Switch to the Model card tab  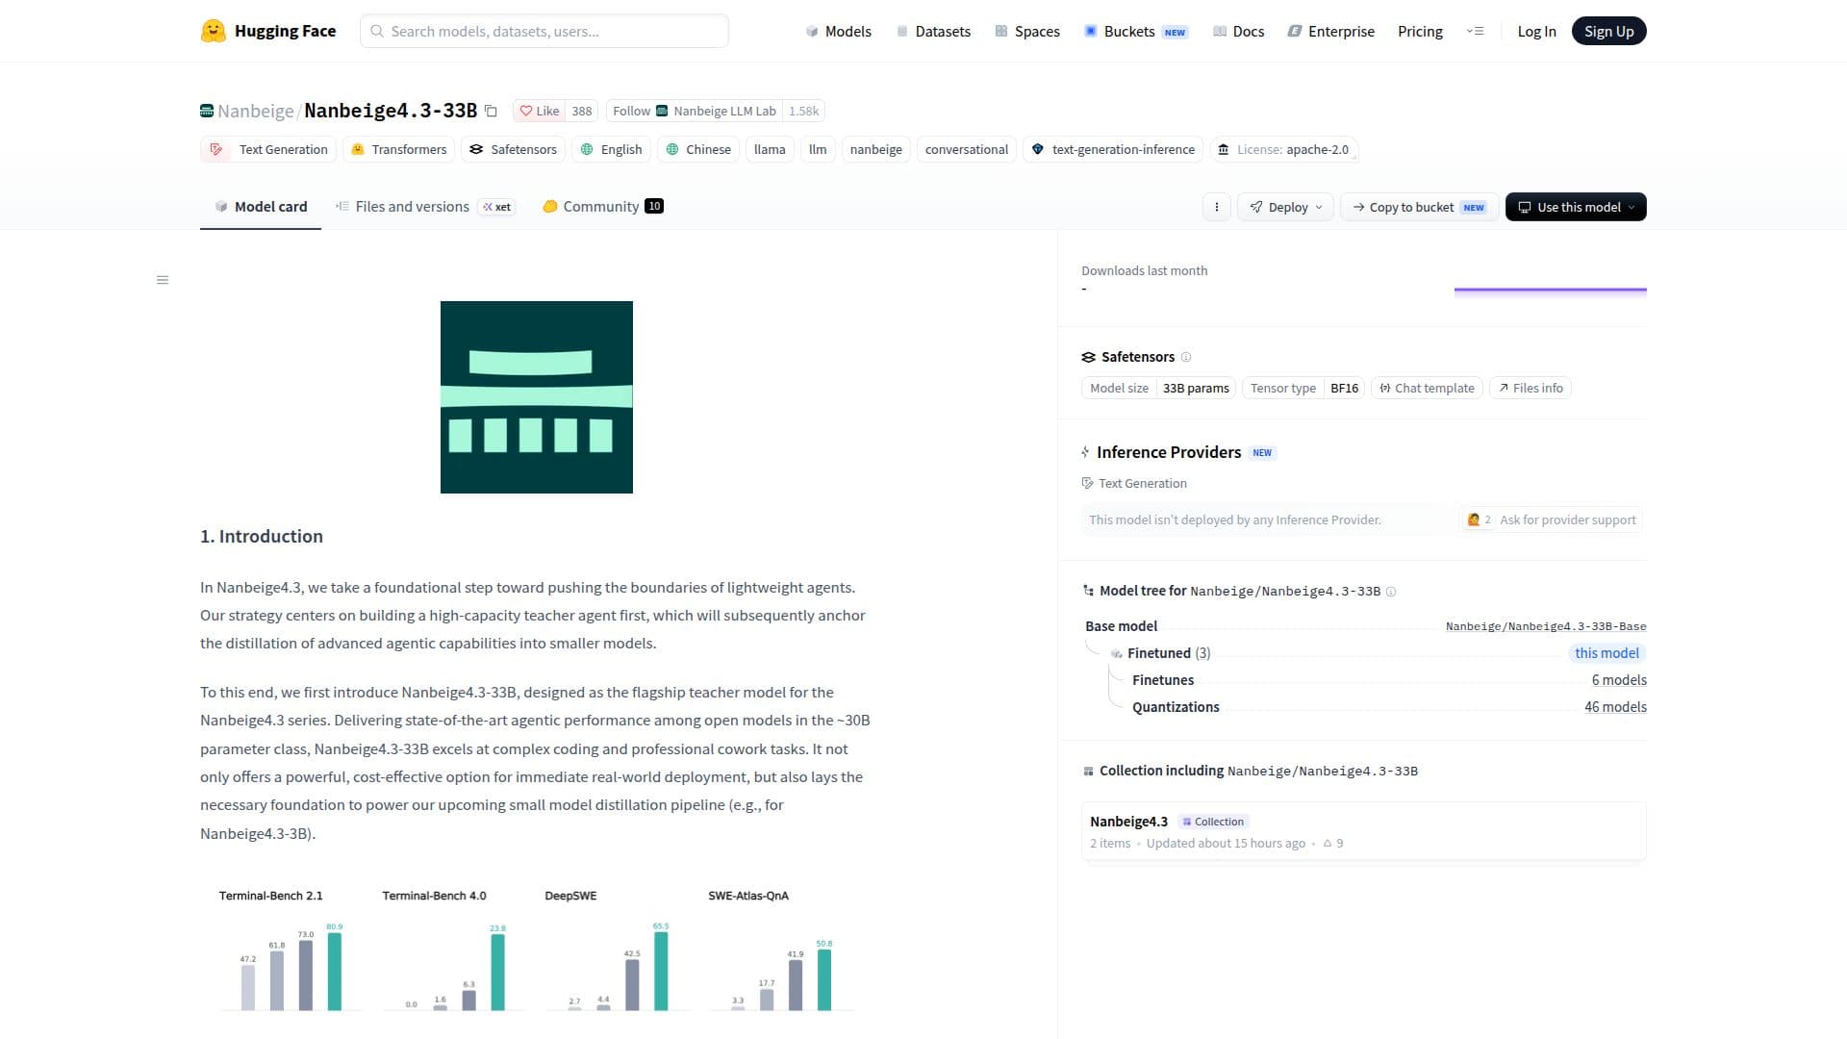tap(261, 207)
